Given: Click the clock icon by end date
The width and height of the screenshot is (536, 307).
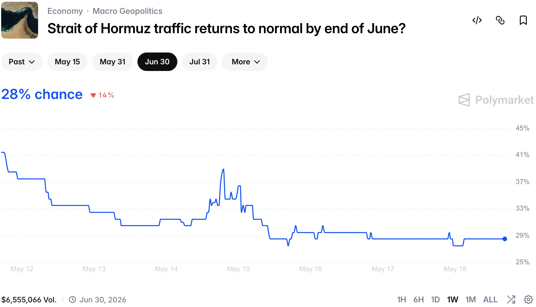Looking at the screenshot, I should [72, 300].
